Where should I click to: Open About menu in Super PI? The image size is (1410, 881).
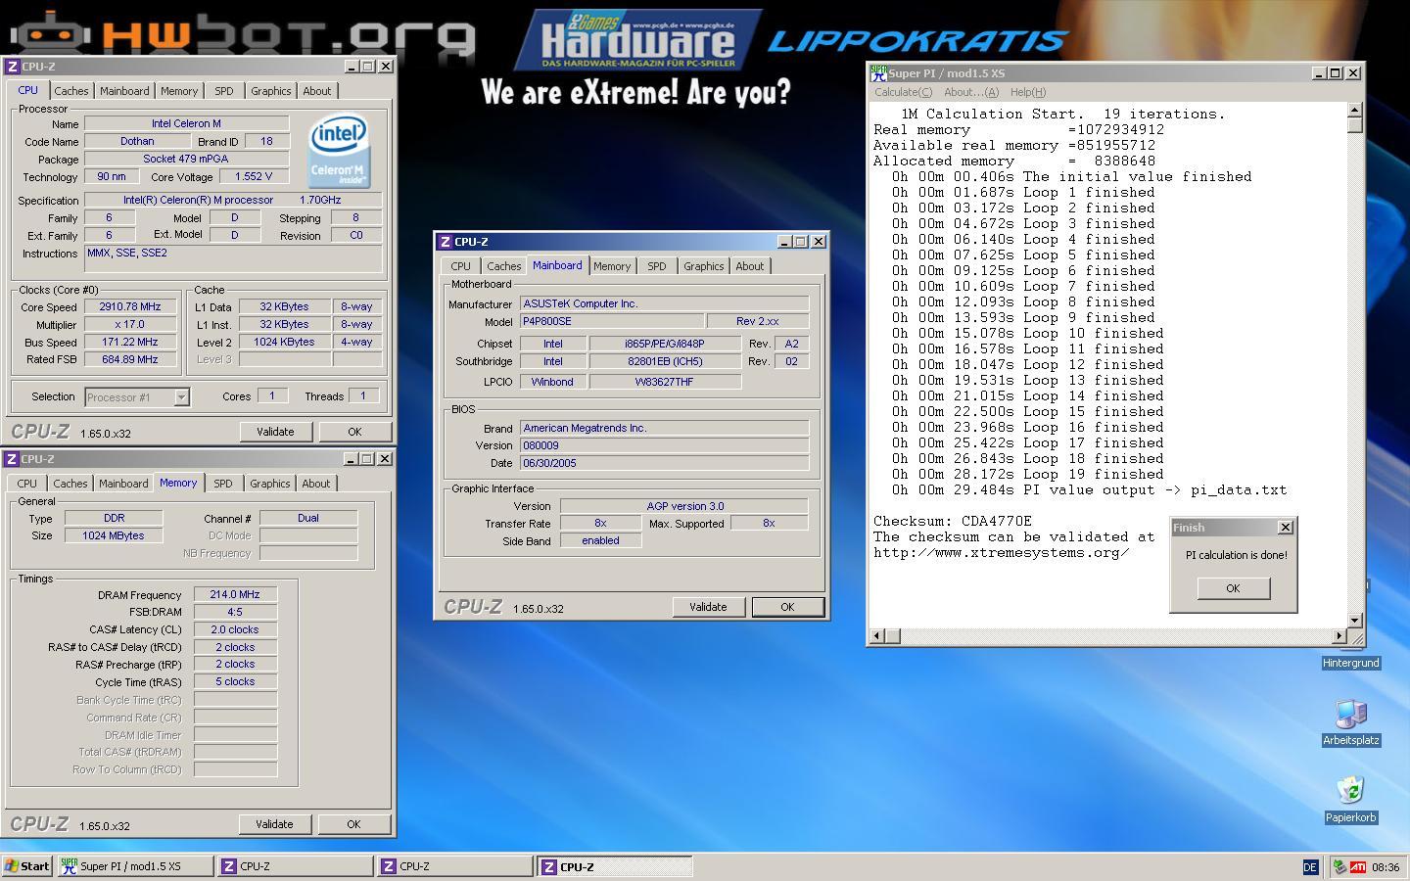tap(971, 92)
